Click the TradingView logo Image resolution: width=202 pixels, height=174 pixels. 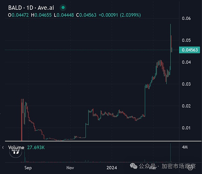(x=15, y=151)
